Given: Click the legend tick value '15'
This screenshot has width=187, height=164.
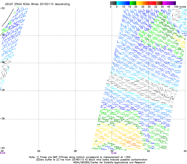Looking at the screenshot, I should coord(130,7).
